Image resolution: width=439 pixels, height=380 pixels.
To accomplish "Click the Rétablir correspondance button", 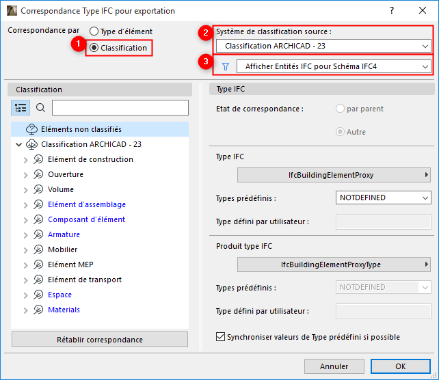I will tap(100, 340).
